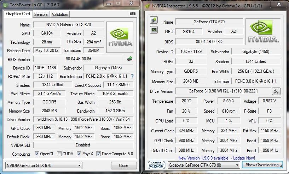The height and width of the screenshot is (174, 289).
Task: Click the Est.Max value 1150 MHz
Action: pos(269,131)
